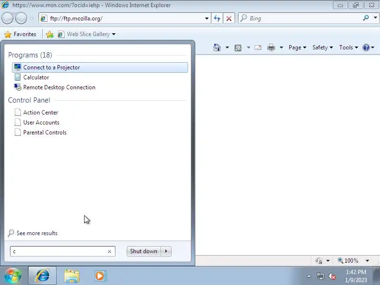Open feeds dropdown arrow
Image resolution: width=380 pixels, height=285 pixels.
[x=248, y=47]
